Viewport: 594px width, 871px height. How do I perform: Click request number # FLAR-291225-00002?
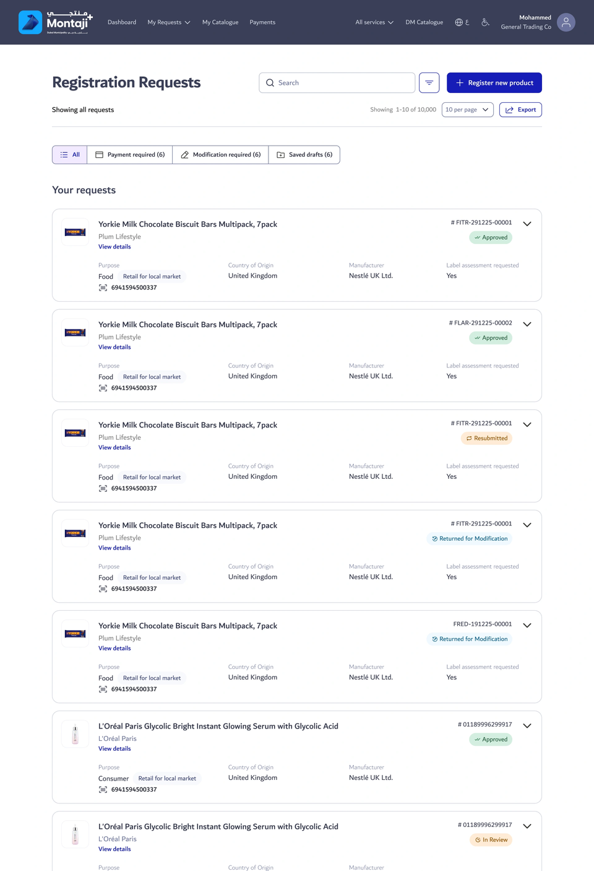coord(481,323)
